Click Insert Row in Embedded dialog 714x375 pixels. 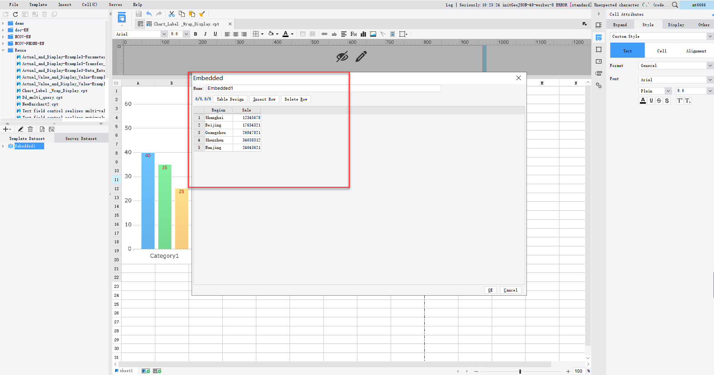point(264,99)
